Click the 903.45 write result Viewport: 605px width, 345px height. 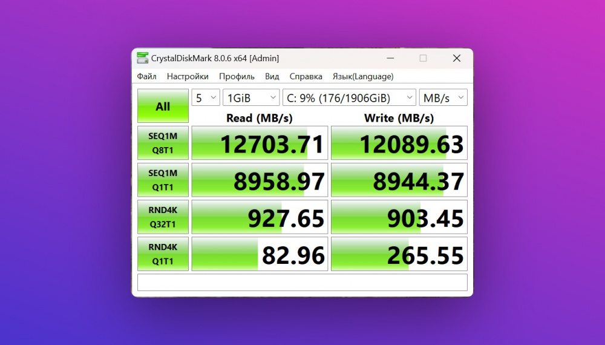pos(399,217)
